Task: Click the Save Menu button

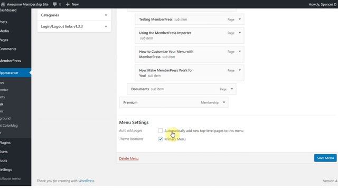Action: pyautogui.click(x=325, y=158)
